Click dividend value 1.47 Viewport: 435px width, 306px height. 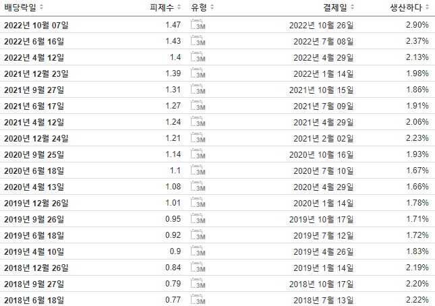[x=173, y=25]
